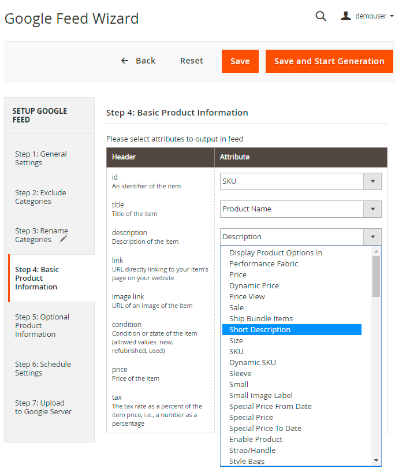The height and width of the screenshot is (472, 395).
Task: Click Save and Start Generation
Action: (x=329, y=61)
